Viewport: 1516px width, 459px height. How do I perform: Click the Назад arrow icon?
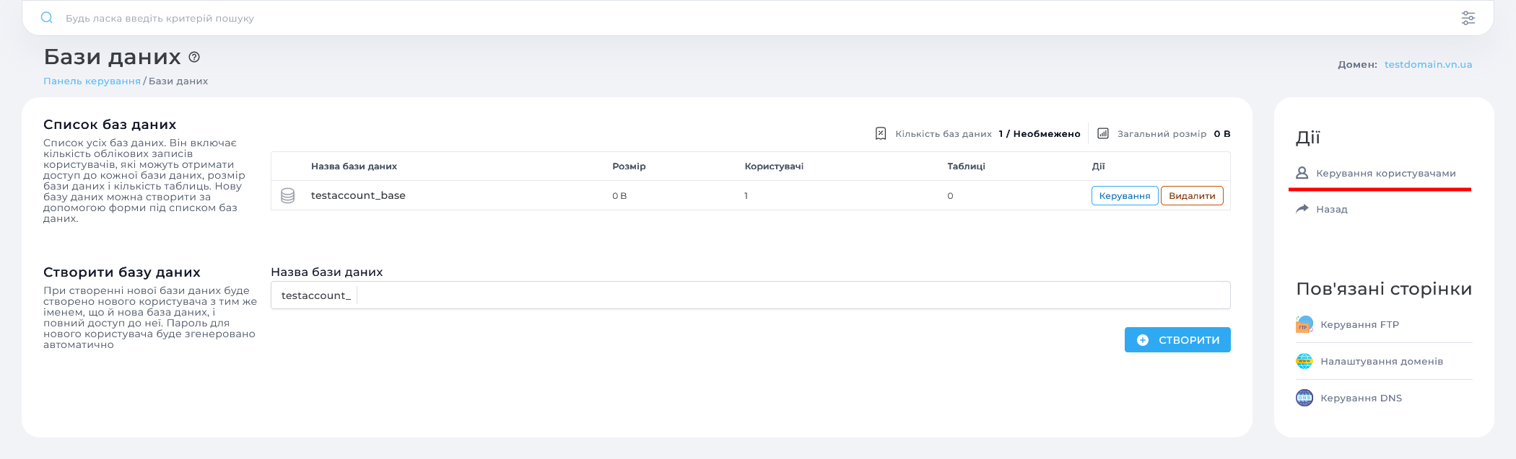tap(1302, 209)
